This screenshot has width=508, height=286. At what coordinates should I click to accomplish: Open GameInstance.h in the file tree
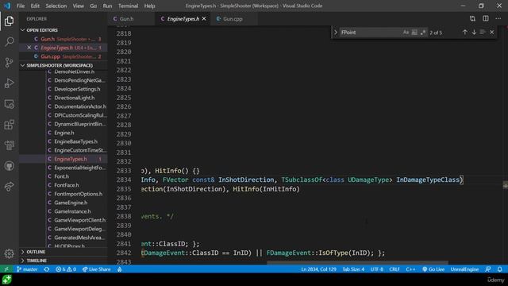click(72, 211)
